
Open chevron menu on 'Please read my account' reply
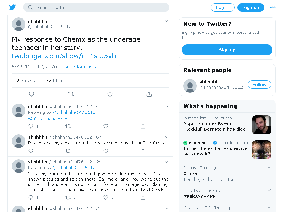pyautogui.click(x=167, y=137)
